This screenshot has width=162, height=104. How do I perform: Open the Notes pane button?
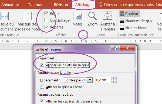pyautogui.click(x=78, y=19)
